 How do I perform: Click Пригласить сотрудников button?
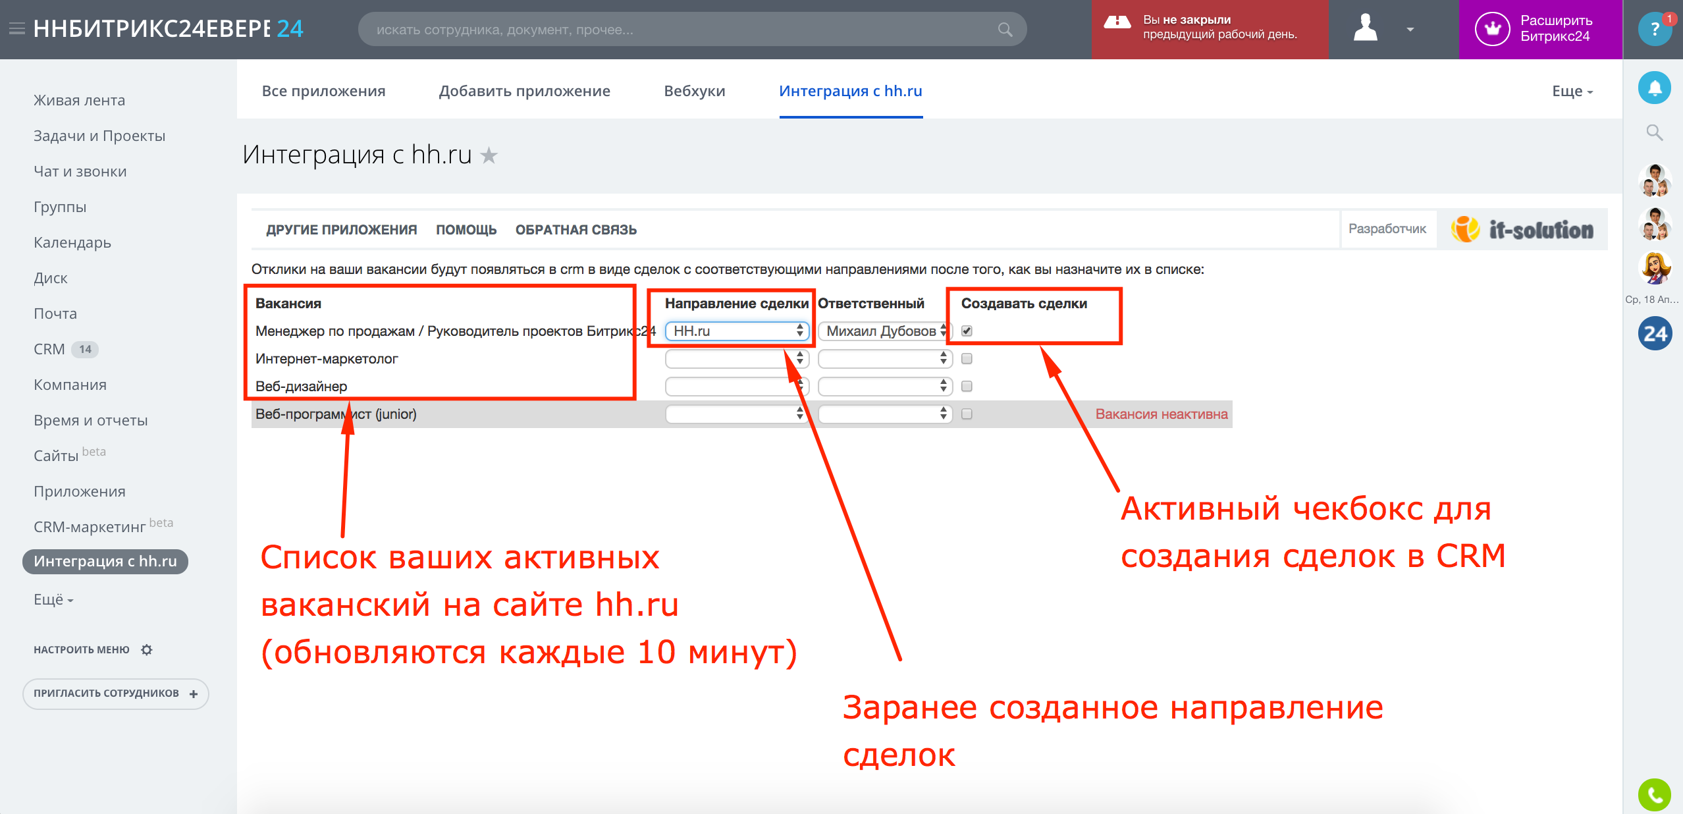pyautogui.click(x=115, y=693)
